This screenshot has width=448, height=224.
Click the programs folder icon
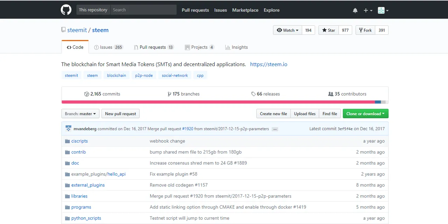68,207
